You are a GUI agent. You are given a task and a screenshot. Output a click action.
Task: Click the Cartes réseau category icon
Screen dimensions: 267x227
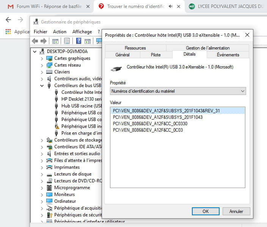point(49,65)
